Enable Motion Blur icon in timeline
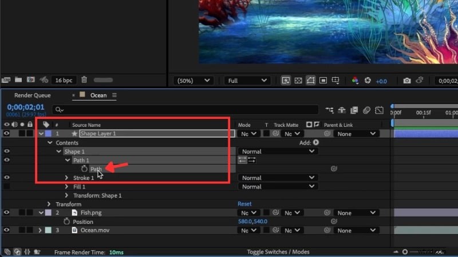Screen dimensions: 458x257 [x=366, y=110]
